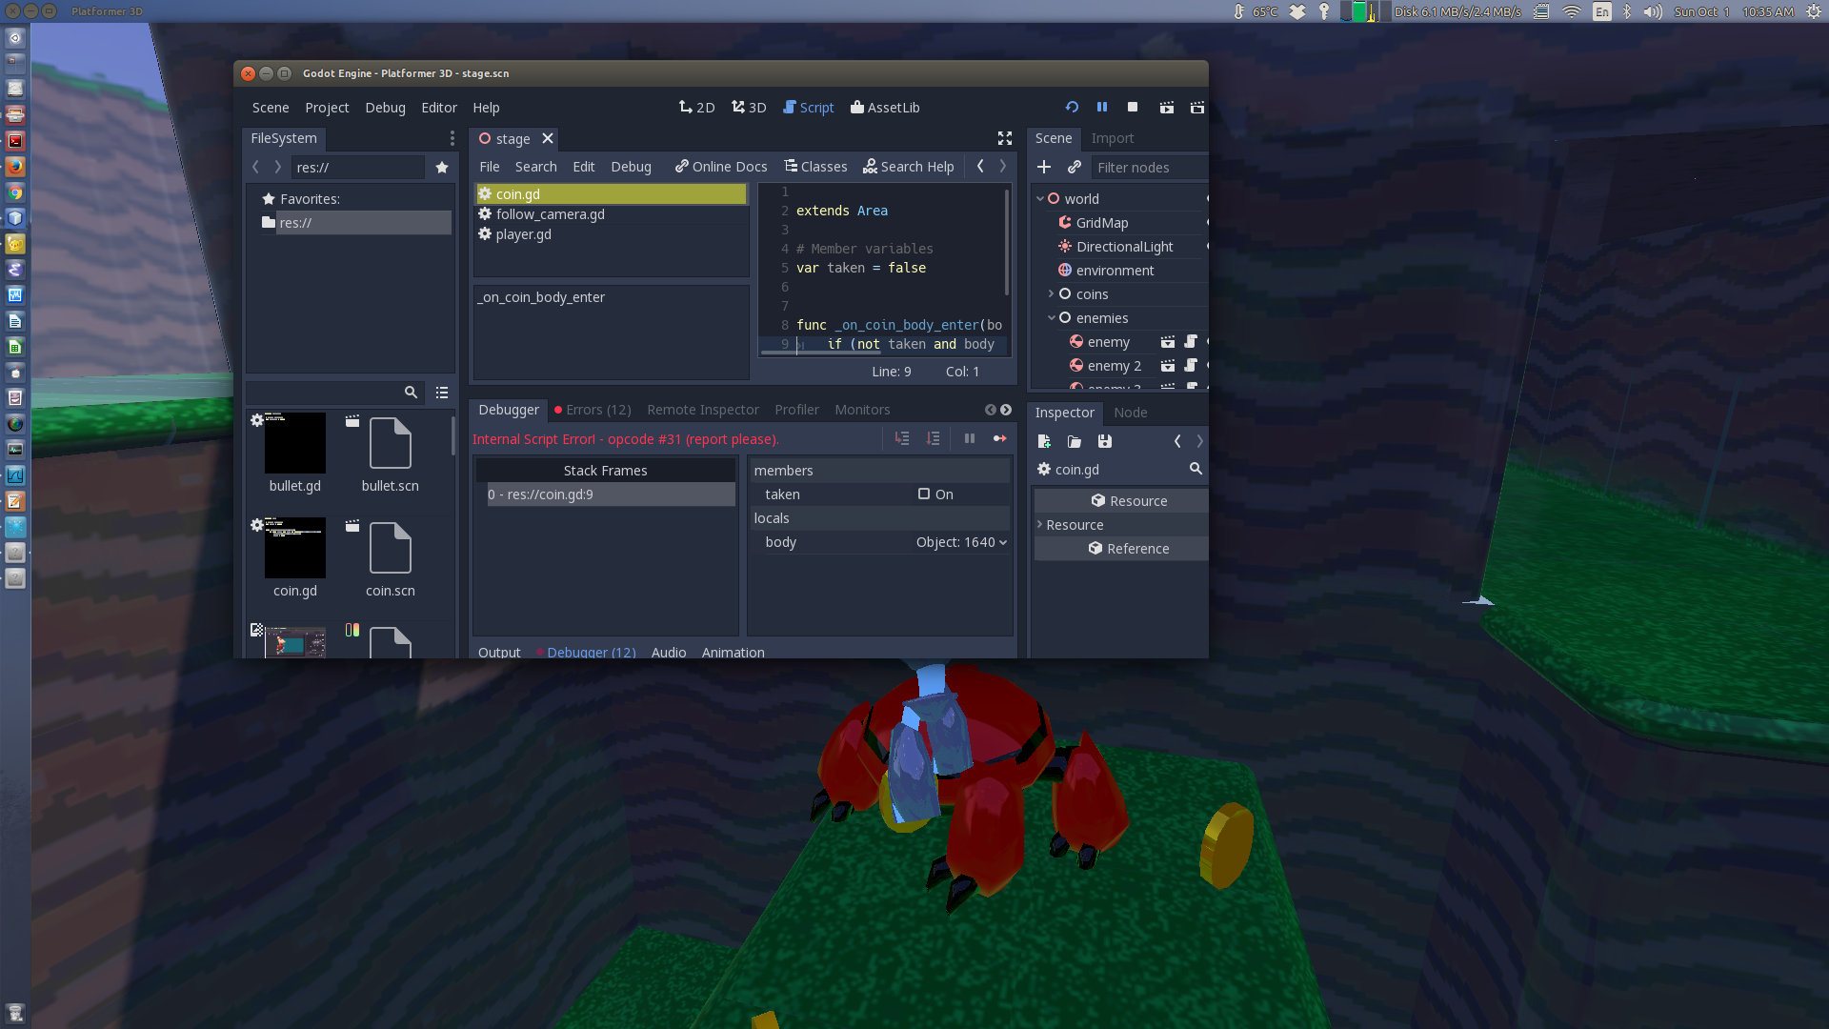The height and width of the screenshot is (1029, 1829).
Task: Open the Debug menu in script editor
Action: [631, 166]
